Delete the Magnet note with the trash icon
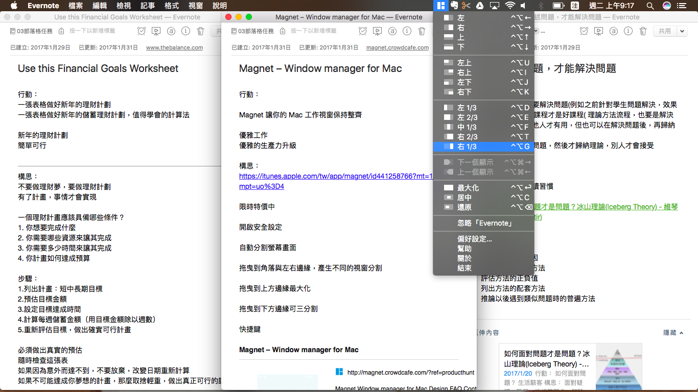Image resolution: width=698 pixels, height=392 pixels. click(x=422, y=31)
